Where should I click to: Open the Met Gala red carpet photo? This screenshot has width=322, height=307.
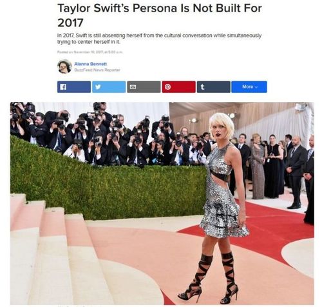(x=162, y=203)
